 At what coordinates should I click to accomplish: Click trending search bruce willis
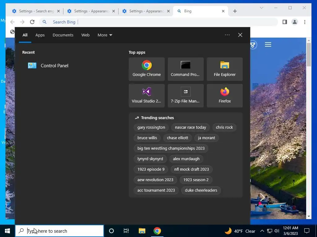(x=147, y=138)
